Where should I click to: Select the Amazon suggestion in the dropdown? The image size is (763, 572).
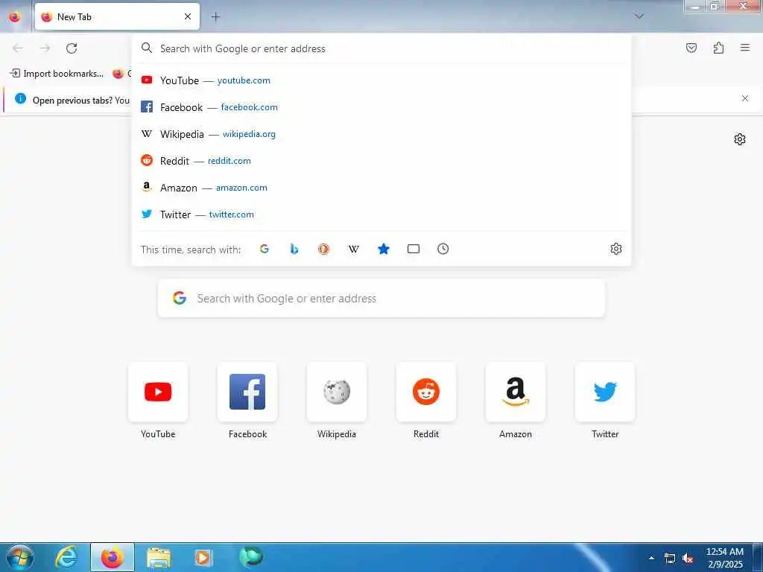pyautogui.click(x=381, y=187)
